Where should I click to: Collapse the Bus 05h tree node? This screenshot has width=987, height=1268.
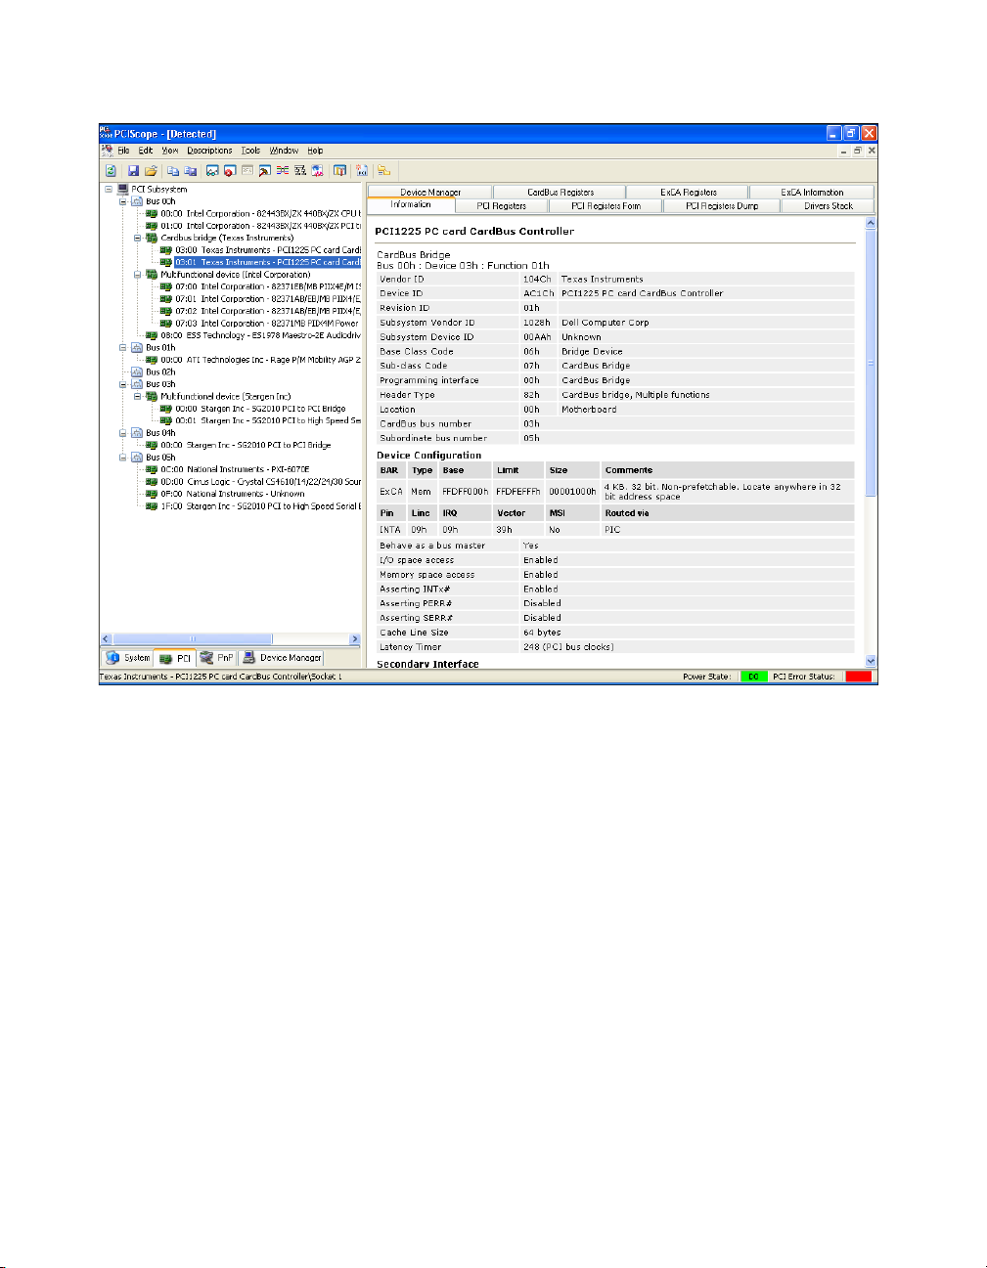pyautogui.click(x=123, y=458)
